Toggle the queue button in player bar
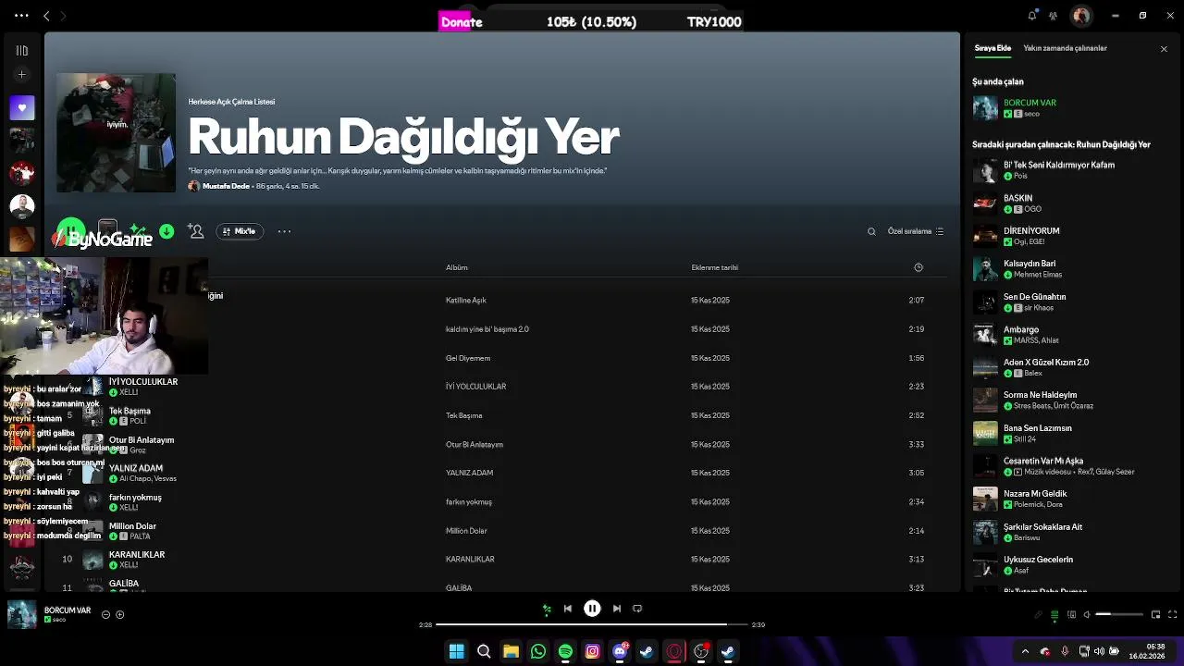 pyautogui.click(x=1054, y=614)
